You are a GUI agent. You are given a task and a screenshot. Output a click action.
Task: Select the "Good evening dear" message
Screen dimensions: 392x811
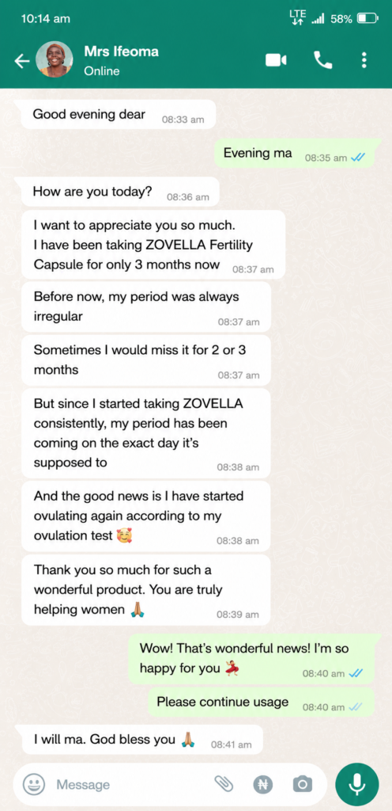point(118,114)
